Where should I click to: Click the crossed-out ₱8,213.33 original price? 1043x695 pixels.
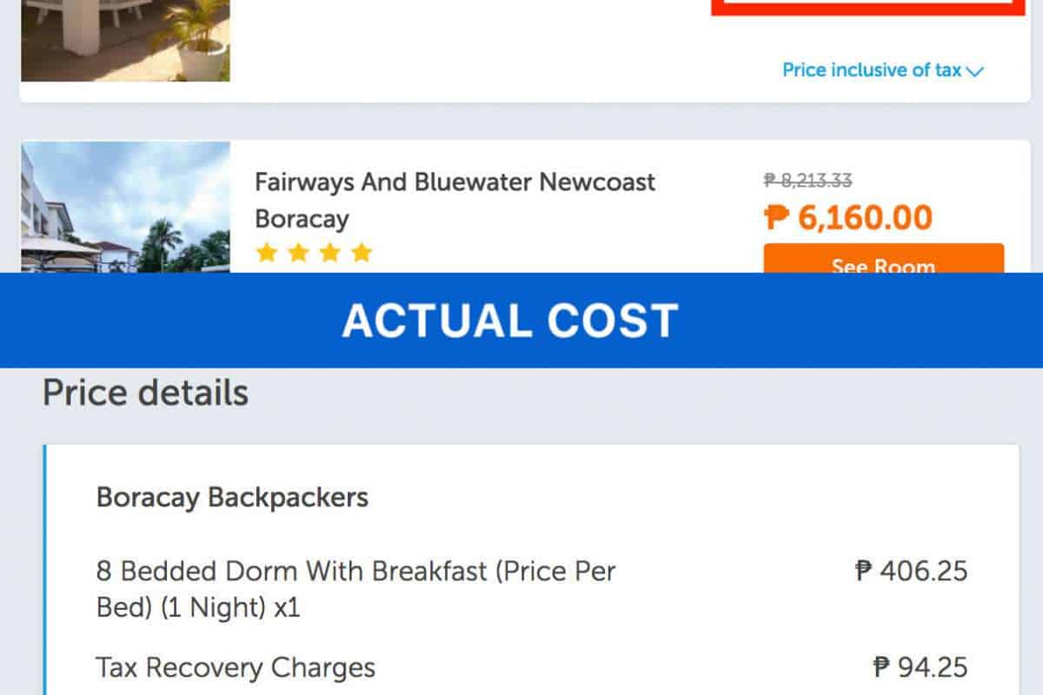807,181
